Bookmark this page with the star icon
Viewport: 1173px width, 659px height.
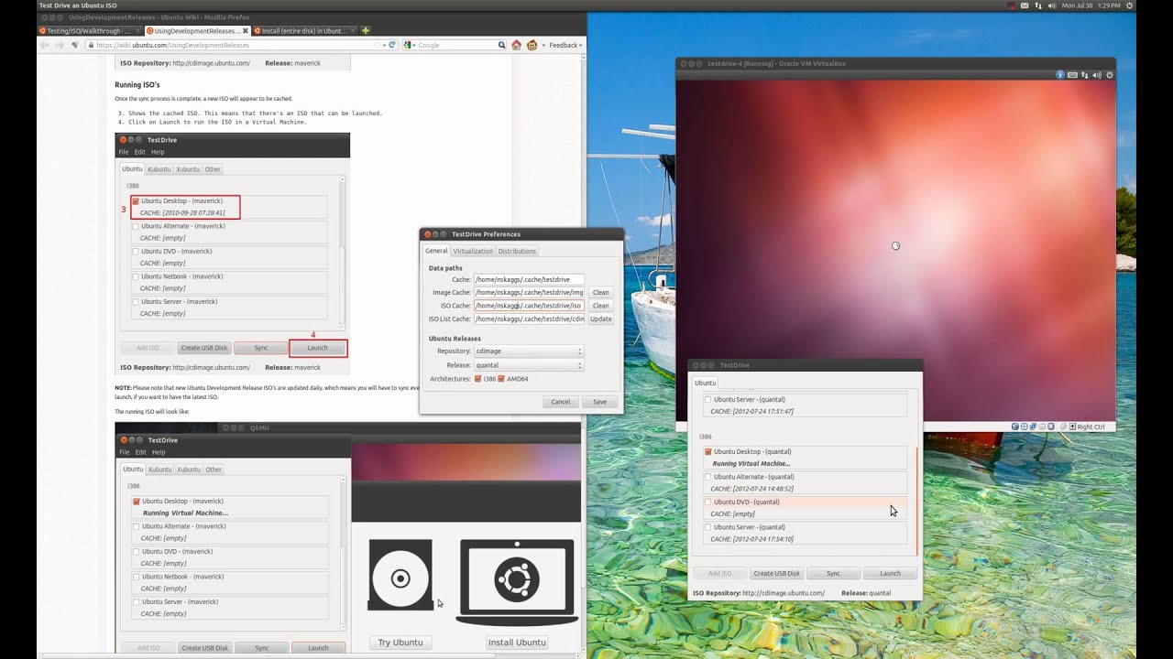point(378,45)
